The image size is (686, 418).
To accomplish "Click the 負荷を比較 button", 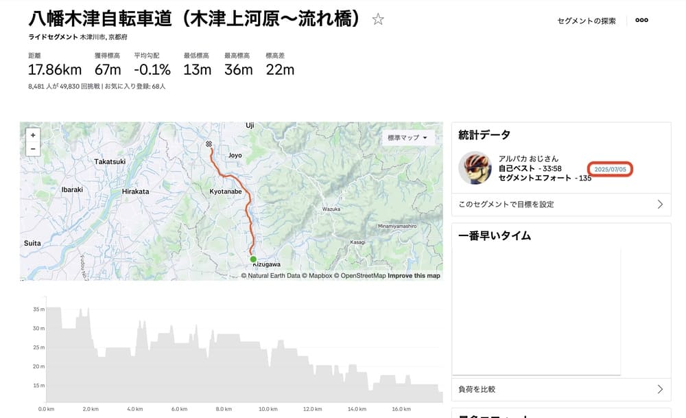I will [x=561, y=389].
